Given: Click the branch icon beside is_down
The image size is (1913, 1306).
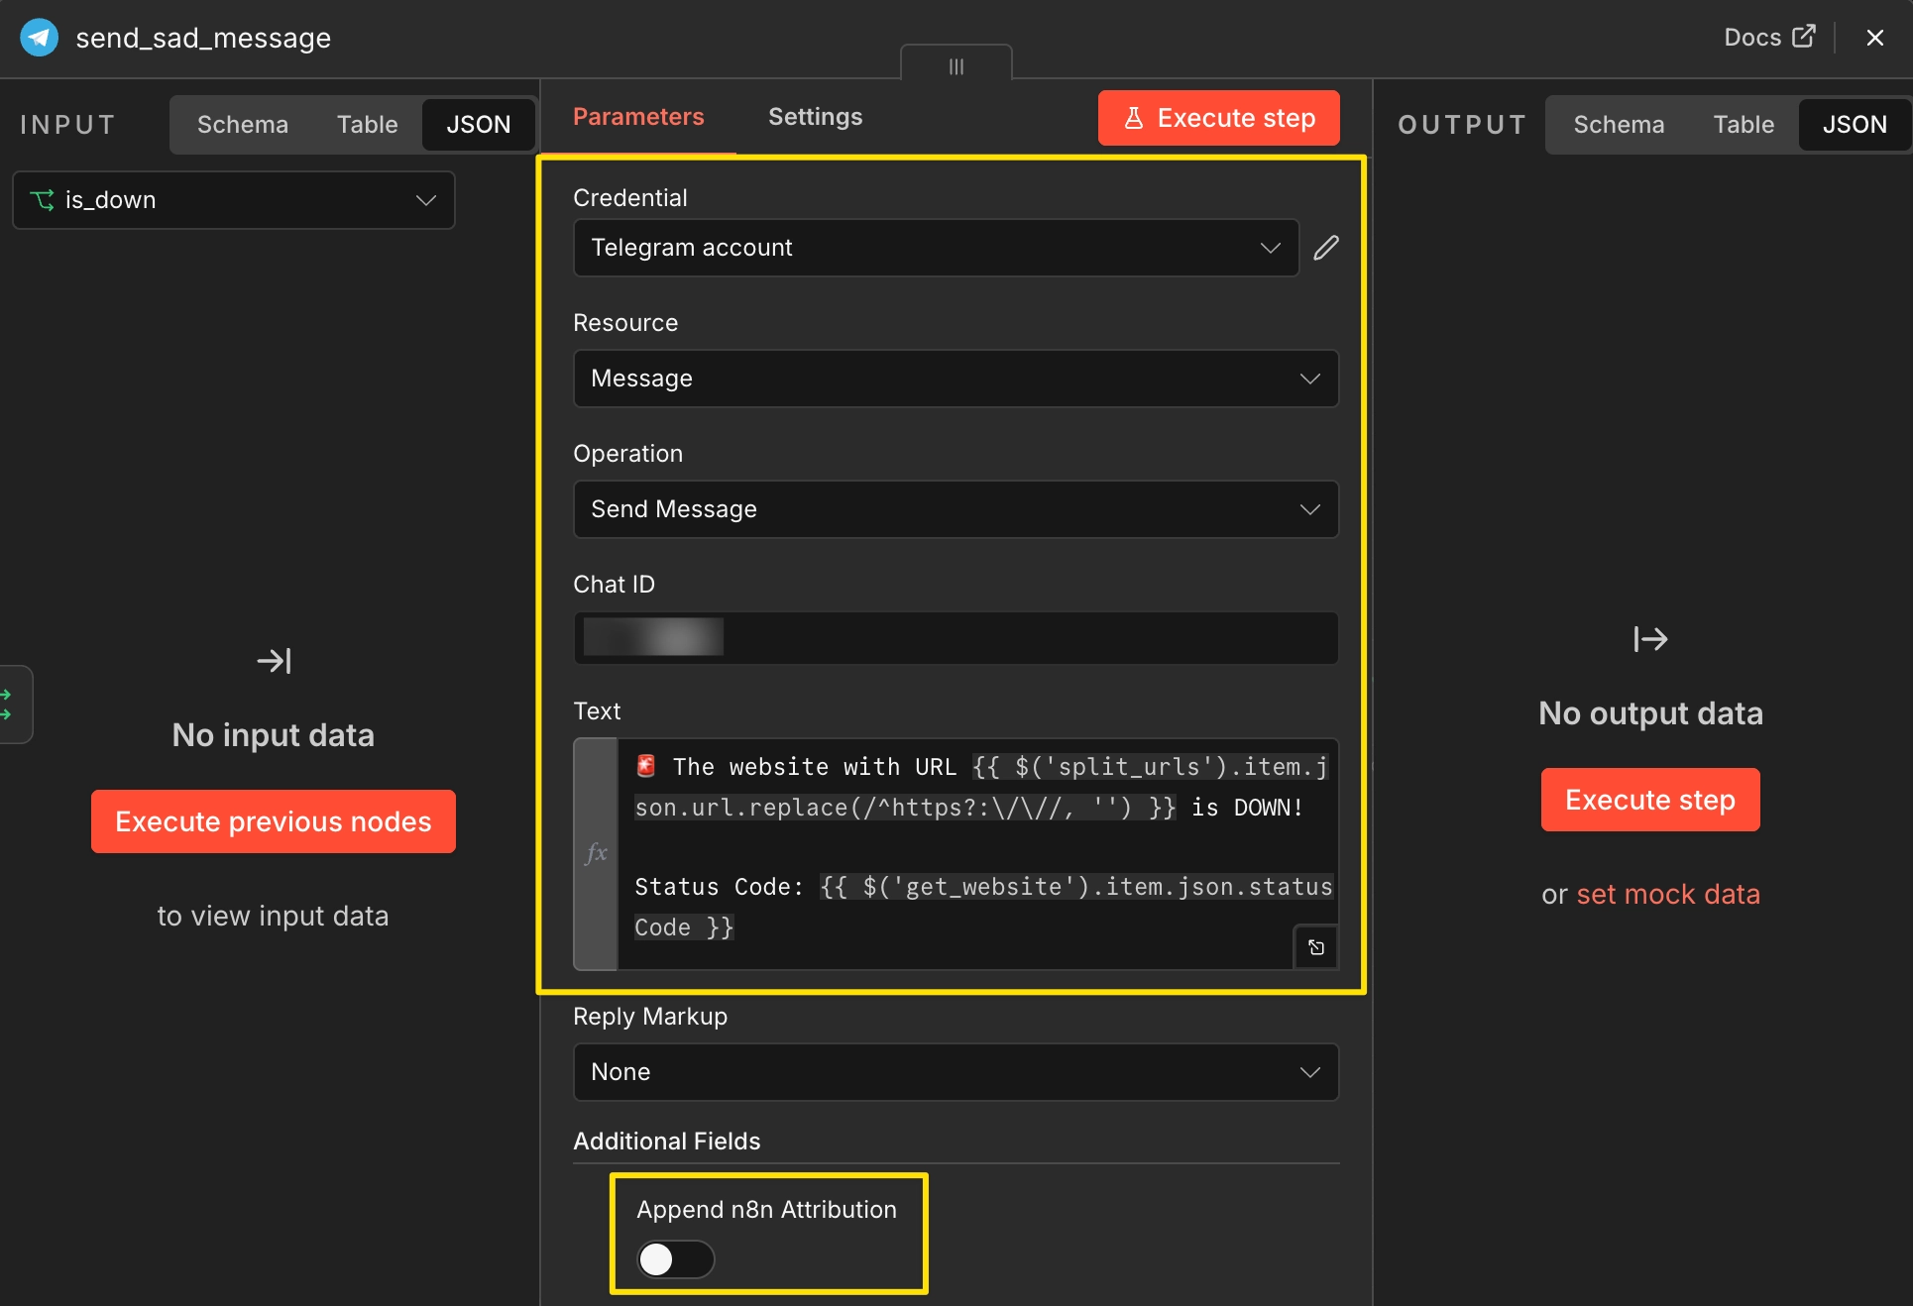Looking at the screenshot, I should [x=43, y=200].
